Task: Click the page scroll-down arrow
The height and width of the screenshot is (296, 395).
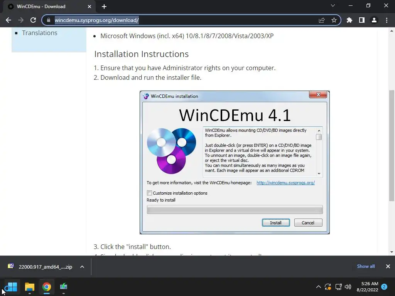Action: click(x=392, y=252)
